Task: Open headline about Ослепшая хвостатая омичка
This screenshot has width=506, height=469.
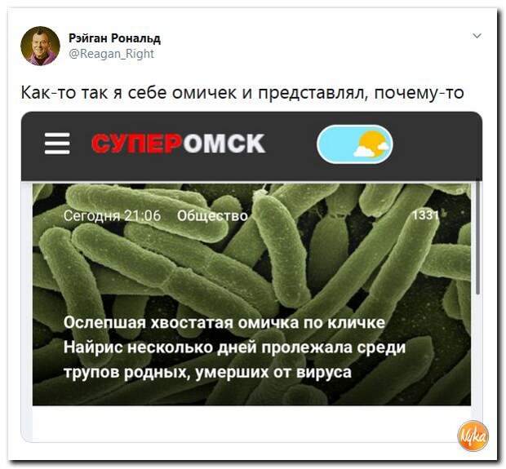Action: [x=234, y=347]
